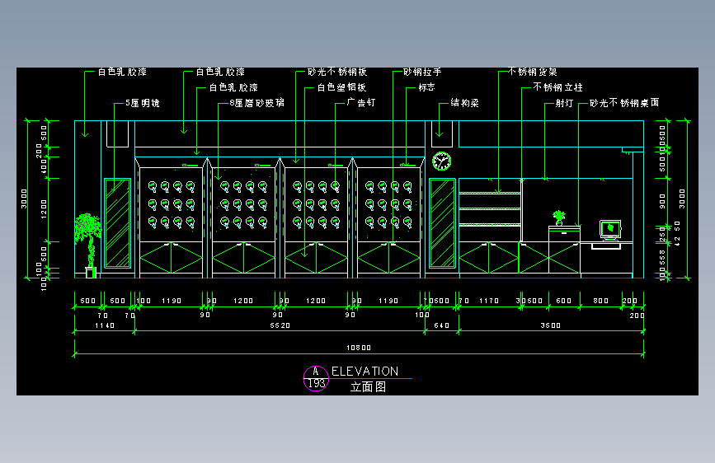Select the 不锈钢货架 annotation
The width and height of the screenshot is (715, 463).
(x=533, y=72)
